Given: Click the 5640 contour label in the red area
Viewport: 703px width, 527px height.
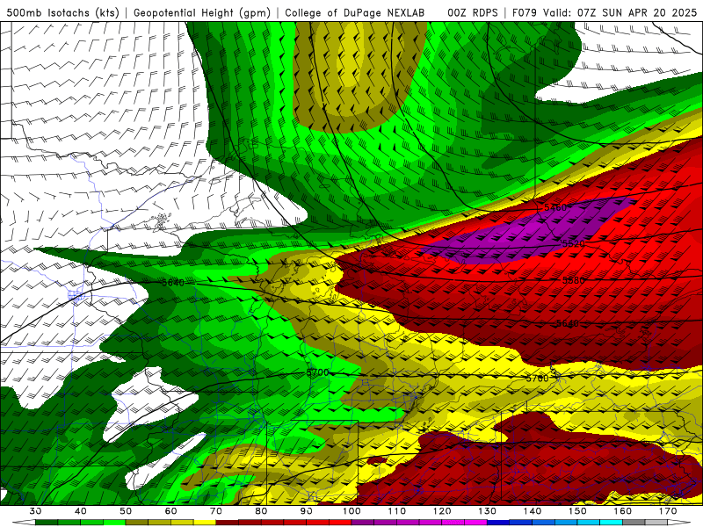Looking at the screenshot, I should [x=568, y=323].
